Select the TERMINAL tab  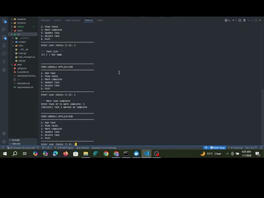[89, 20]
